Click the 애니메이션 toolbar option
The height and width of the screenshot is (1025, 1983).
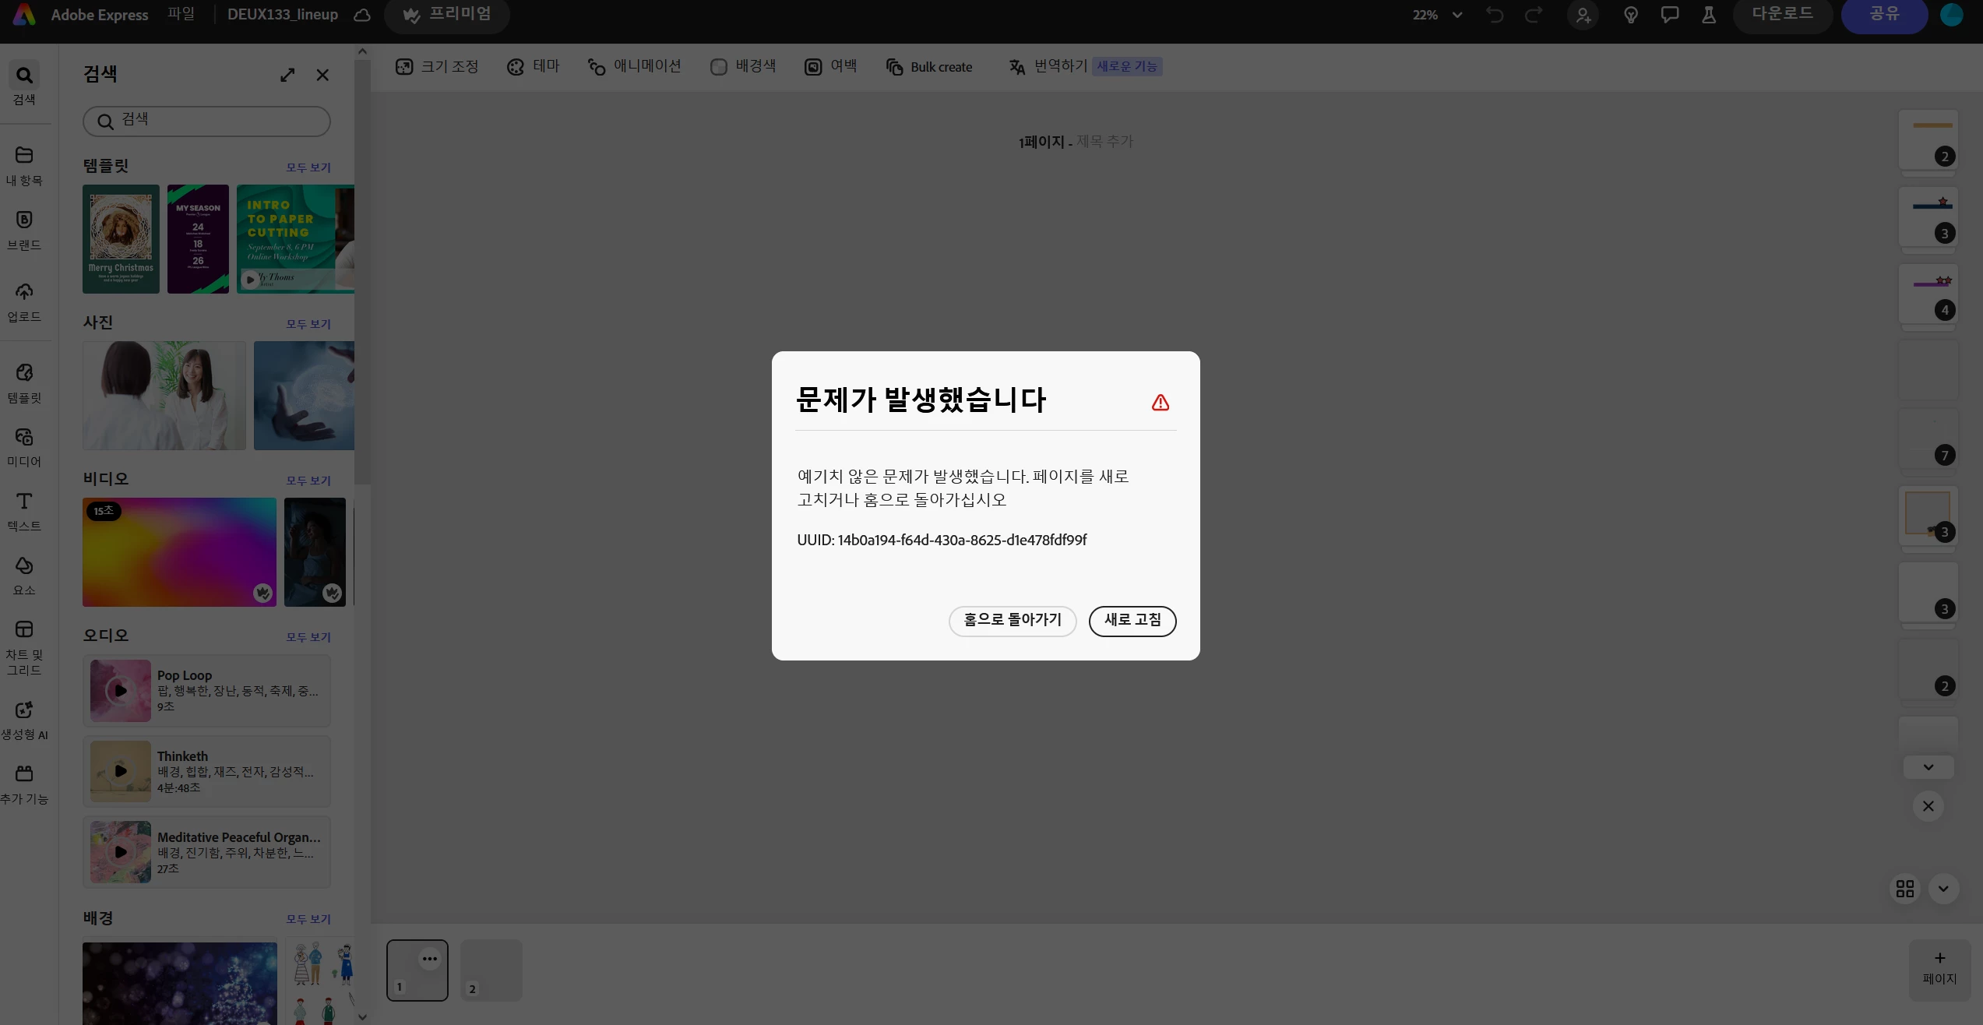click(635, 67)
